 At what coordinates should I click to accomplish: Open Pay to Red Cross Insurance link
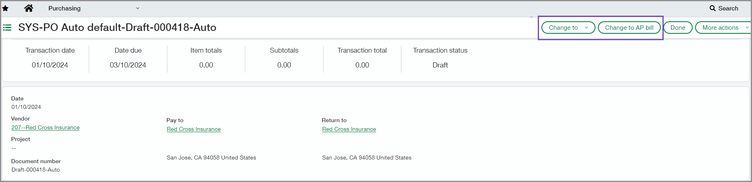click(x=194, y=129)
